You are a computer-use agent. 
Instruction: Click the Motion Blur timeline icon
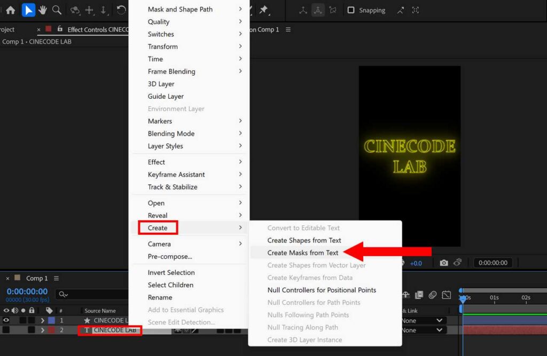tap(433, 295)
